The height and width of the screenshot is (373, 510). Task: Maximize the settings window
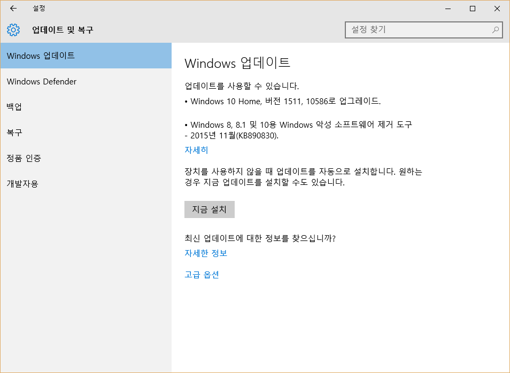tap(473, 9)
